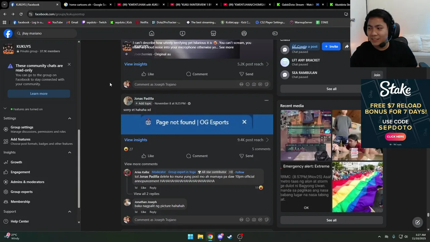Open Netflix bookmark

142,23
